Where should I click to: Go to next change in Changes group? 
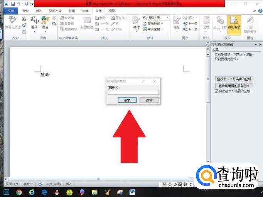coord(191,29)
